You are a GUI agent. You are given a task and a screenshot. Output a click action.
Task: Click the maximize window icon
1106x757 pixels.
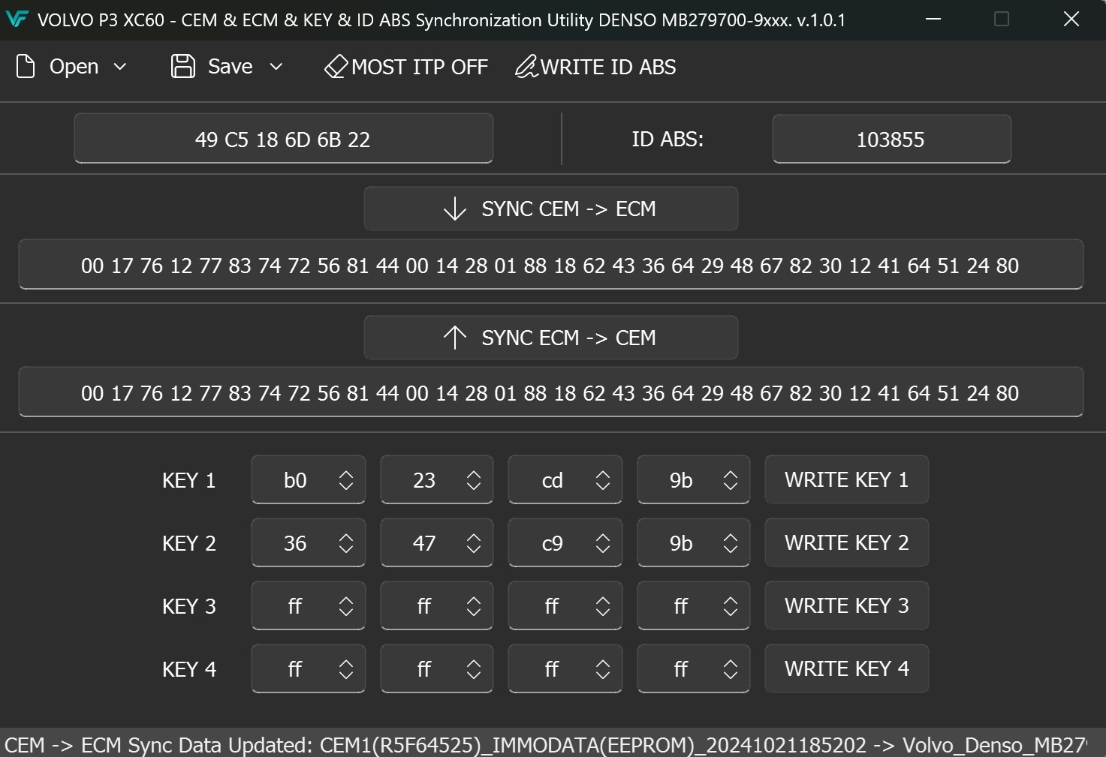(1002, 20)
